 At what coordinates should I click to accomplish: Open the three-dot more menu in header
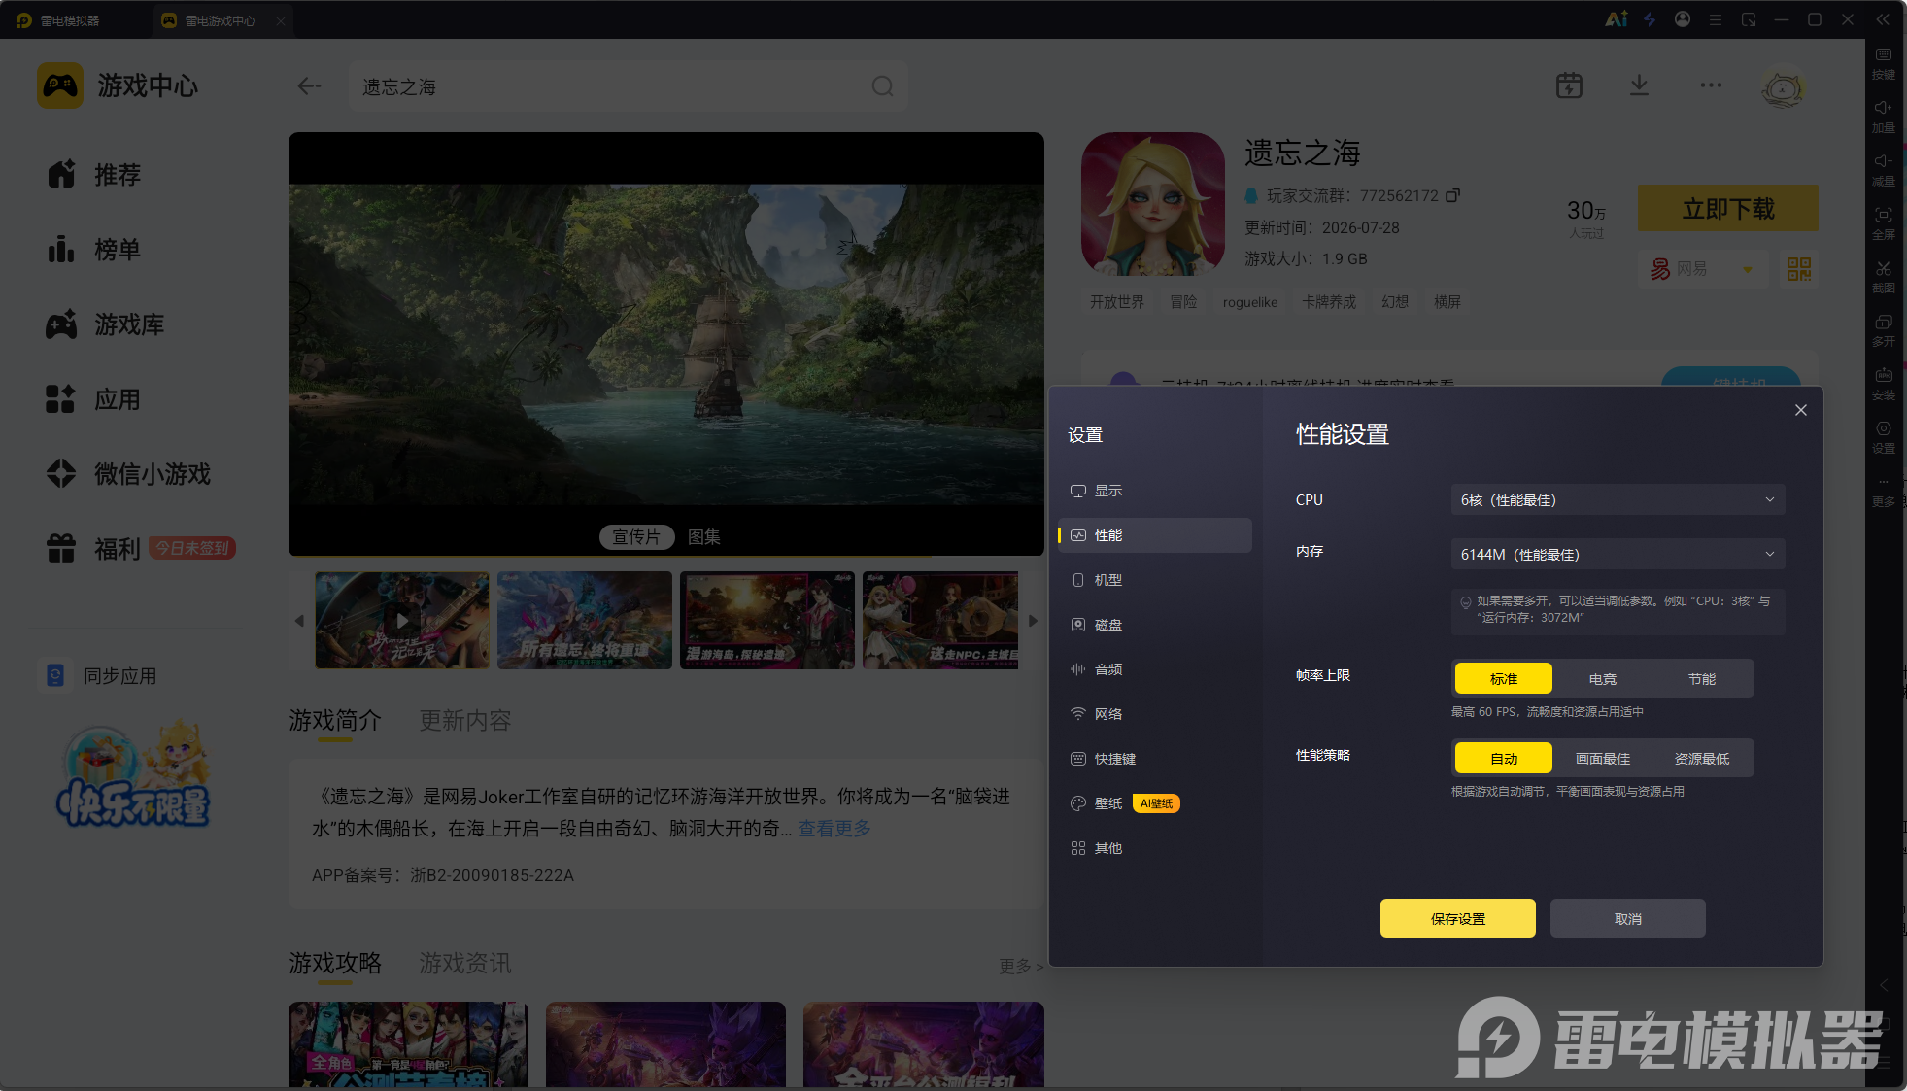[x=1711, y=85]
